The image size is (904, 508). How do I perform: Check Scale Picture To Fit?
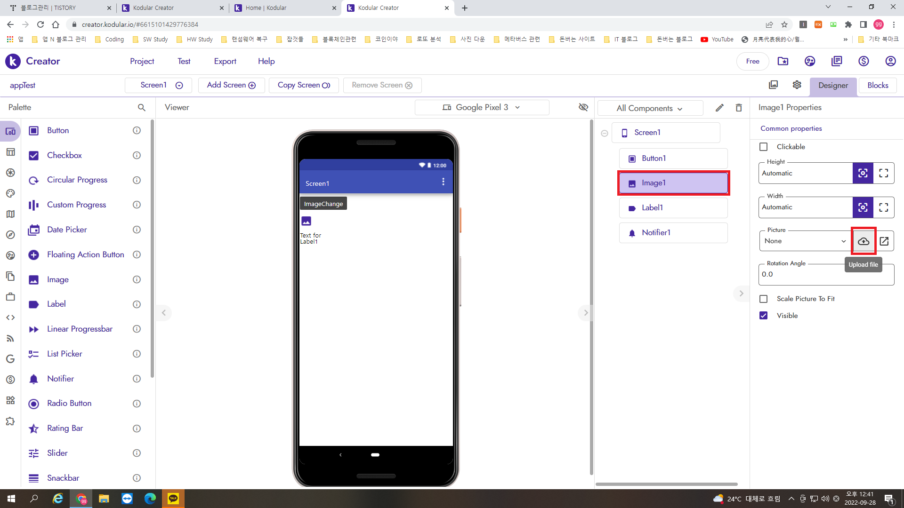click(764, 299)
